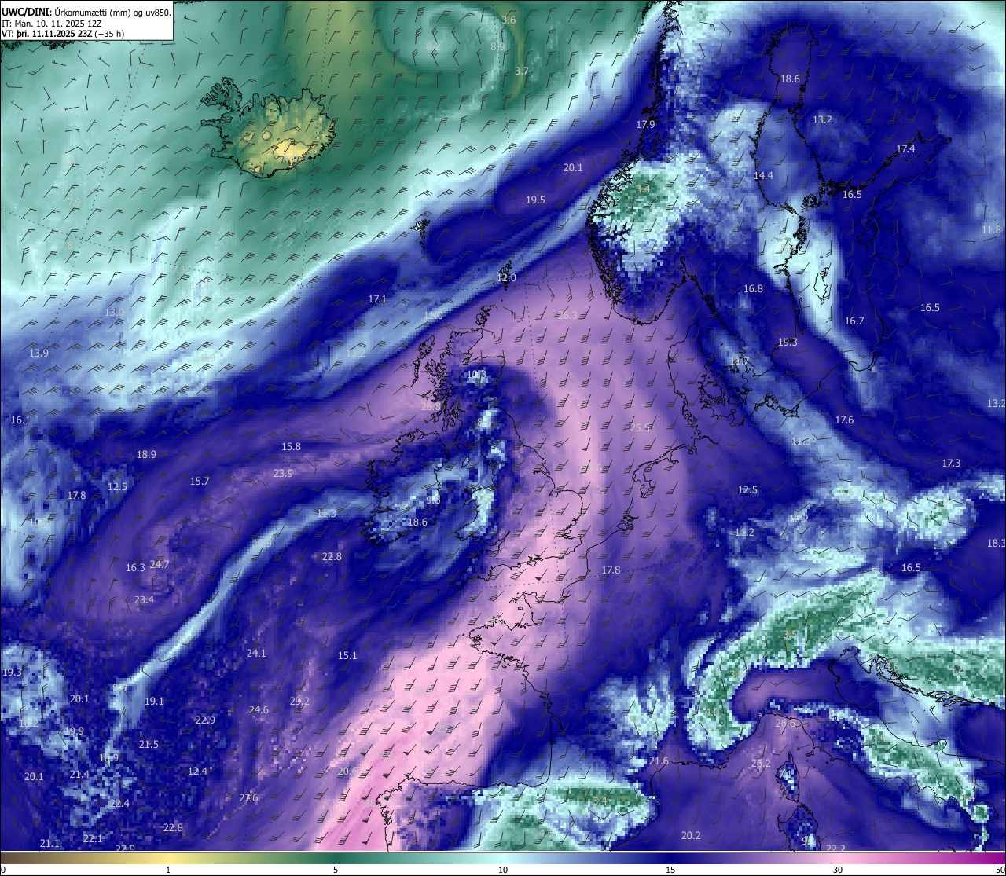This screenshot has width=1006, height=876.
Task: Click the 15.7 value in the Atlantic
Action: pos(200,481)
